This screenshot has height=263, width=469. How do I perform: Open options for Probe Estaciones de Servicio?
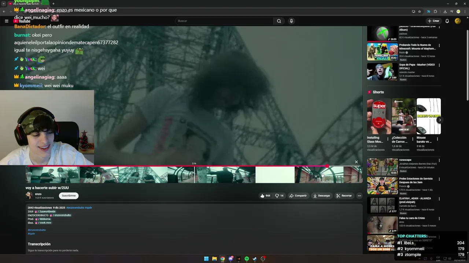(439, 179)
